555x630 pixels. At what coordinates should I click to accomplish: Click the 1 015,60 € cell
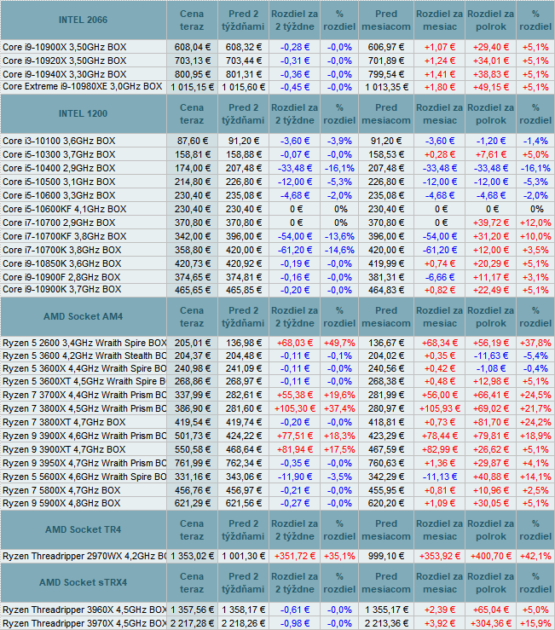click(x=243, y=87)
